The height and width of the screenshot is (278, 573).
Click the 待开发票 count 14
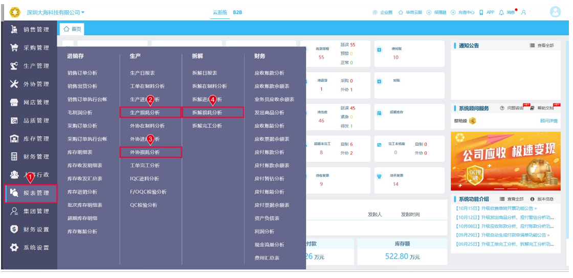point(396,184)
